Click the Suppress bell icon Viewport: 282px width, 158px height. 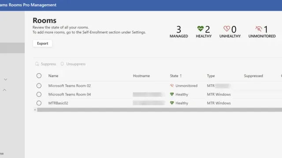[37, 64]
